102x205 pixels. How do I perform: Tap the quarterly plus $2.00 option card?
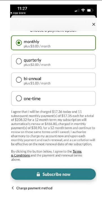[x=53, y=61]
